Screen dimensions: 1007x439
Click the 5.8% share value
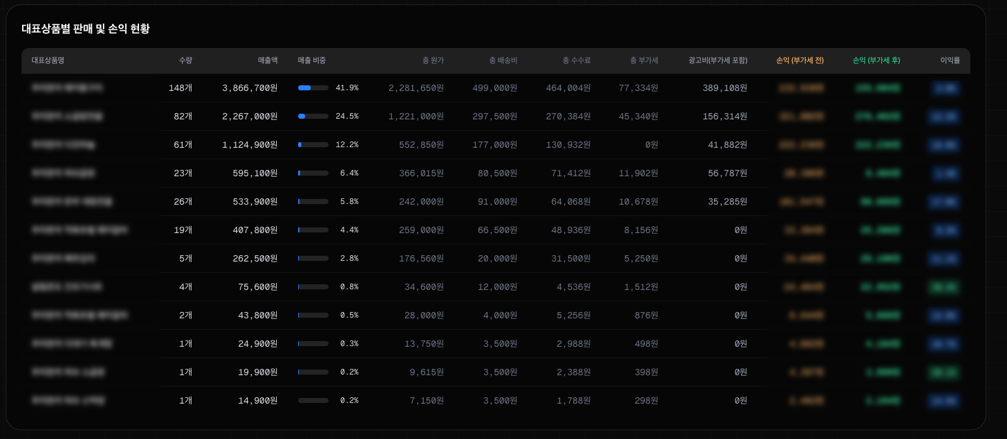[x=349, y=201]
